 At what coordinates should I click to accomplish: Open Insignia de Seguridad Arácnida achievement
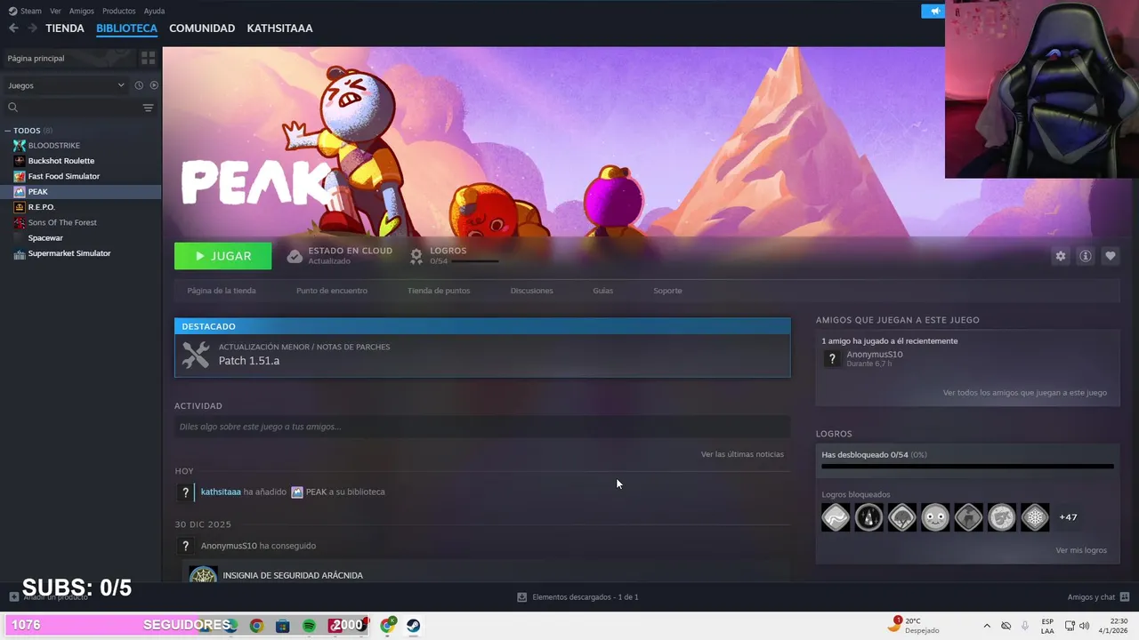pos(293,575)
